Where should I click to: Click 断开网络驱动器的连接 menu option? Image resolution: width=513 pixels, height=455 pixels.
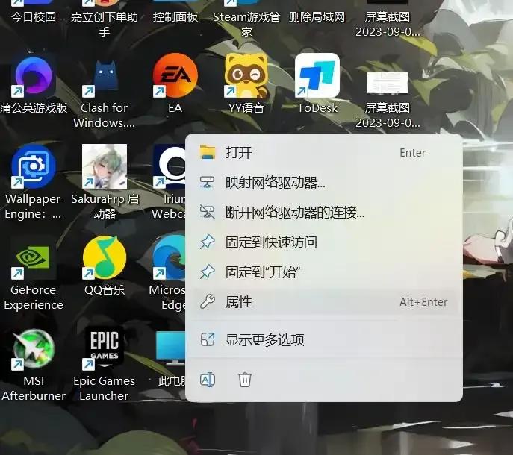point(294,213)
